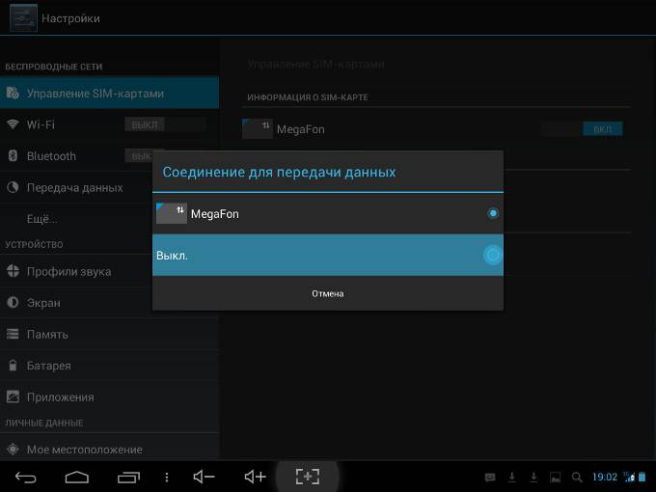Tap the MegaFon SIM card icon in dialog
This screenshot has height=492, width=656.
click(171, 213)
